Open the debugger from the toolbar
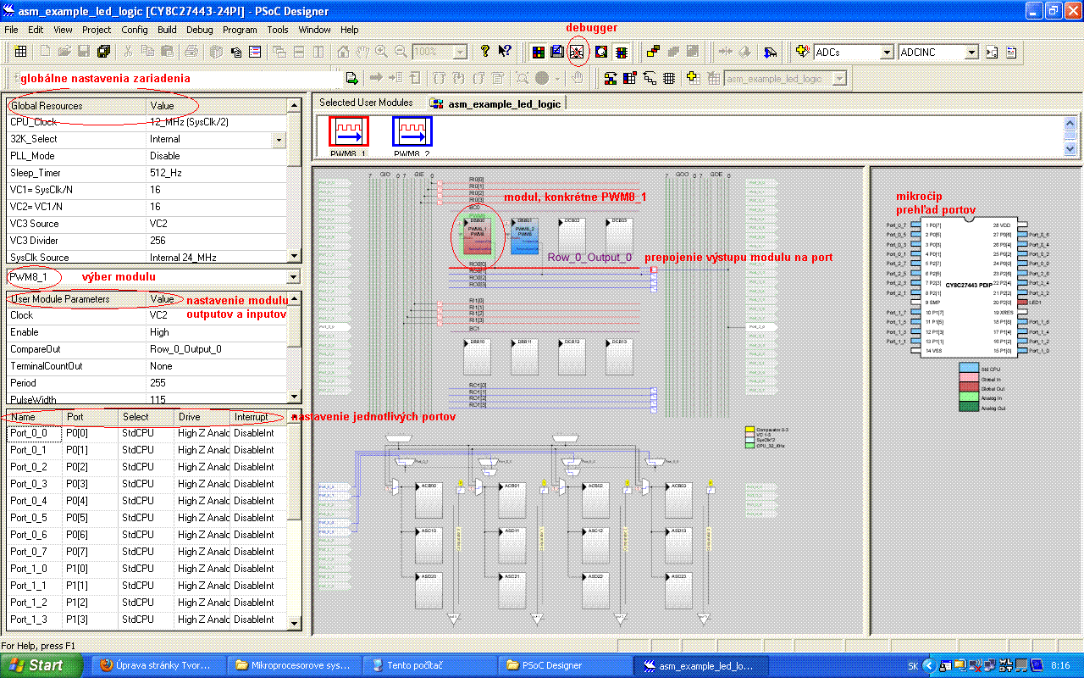 coord(578,52)
